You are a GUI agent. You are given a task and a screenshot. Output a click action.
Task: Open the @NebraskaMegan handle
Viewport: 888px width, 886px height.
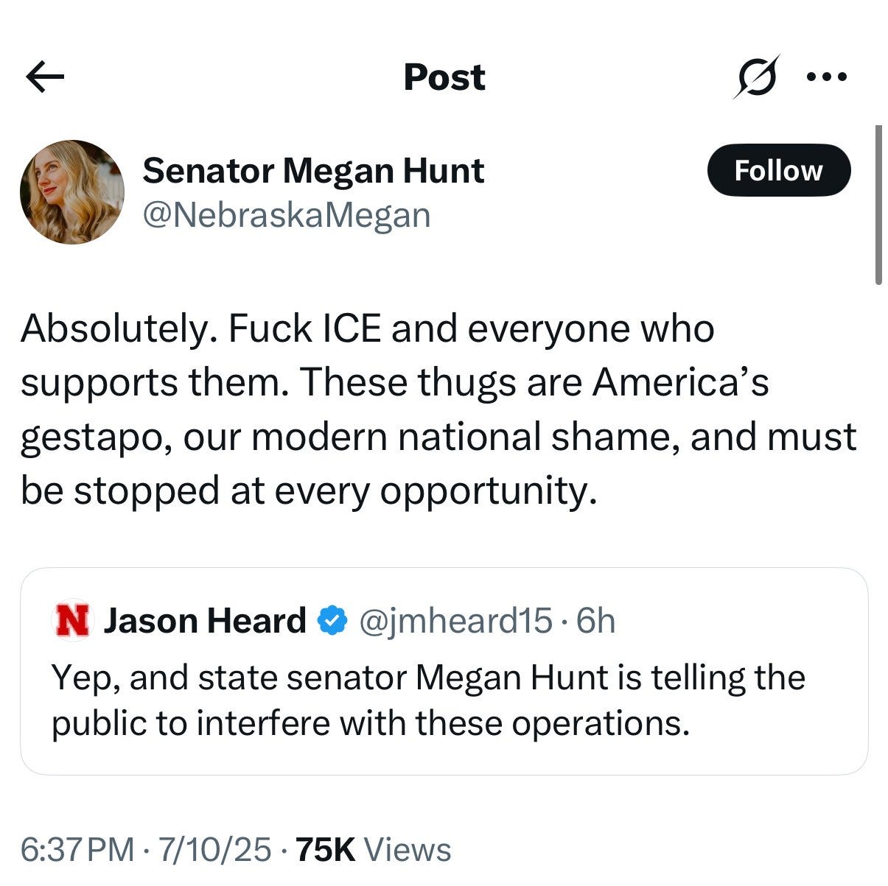coord(287,215)
